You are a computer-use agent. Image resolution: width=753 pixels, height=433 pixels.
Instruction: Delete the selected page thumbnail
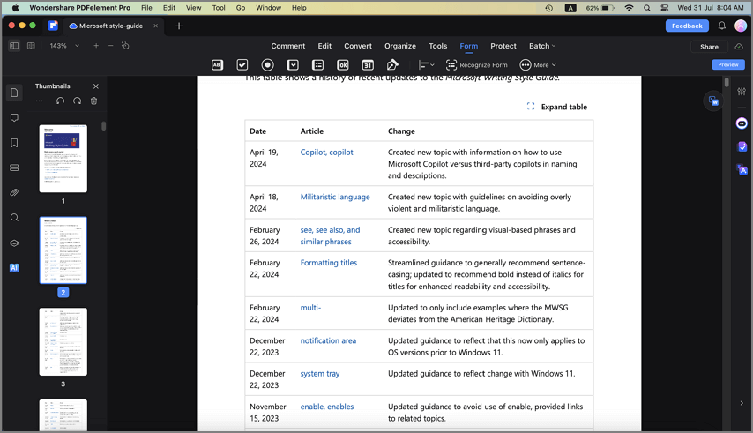(94, 101)
